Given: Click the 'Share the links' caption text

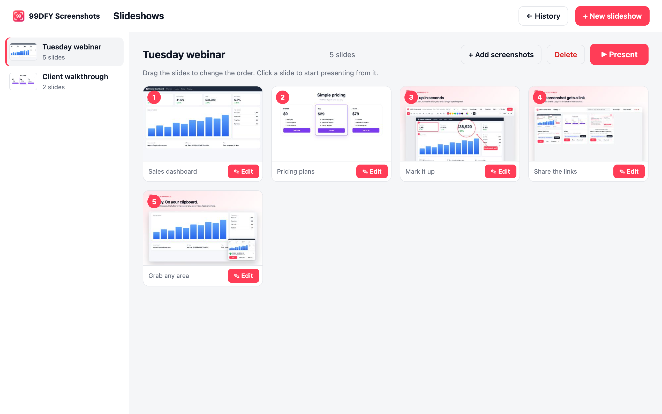Looking at the screenshot, I should pos(555,171).
